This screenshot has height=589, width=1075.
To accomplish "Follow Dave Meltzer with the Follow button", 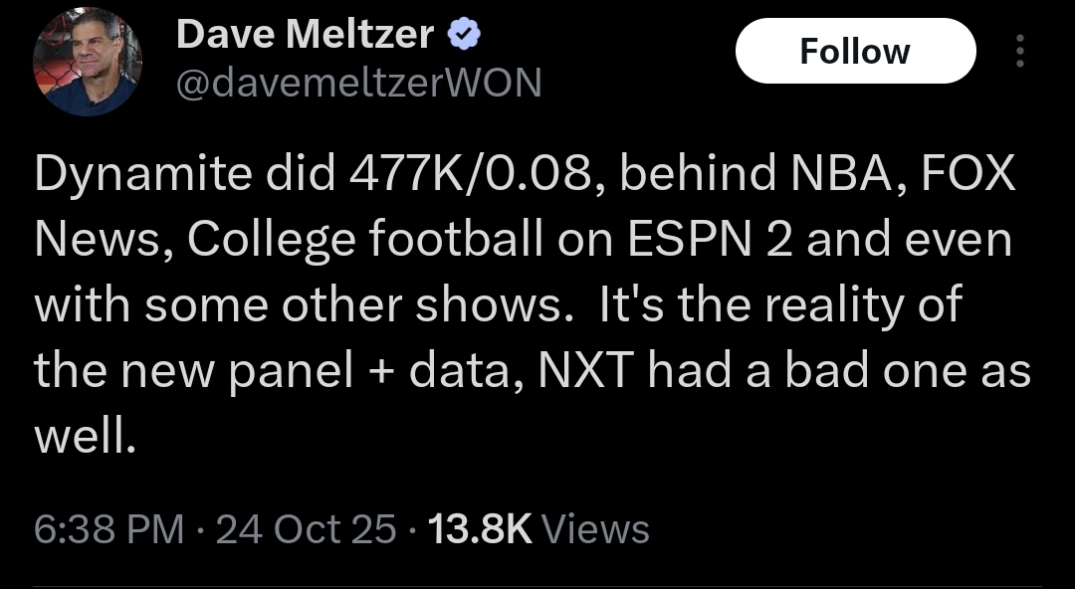I will click(x=855, y=51).
